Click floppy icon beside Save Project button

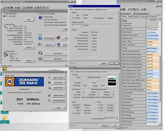click(x=49, y=83)
